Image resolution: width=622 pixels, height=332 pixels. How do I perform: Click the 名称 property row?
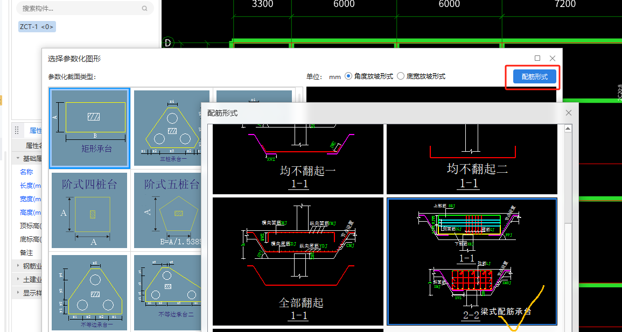[26, 172]
